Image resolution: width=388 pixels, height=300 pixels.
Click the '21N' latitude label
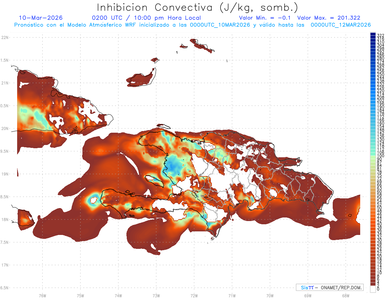(x=5, y=83)
